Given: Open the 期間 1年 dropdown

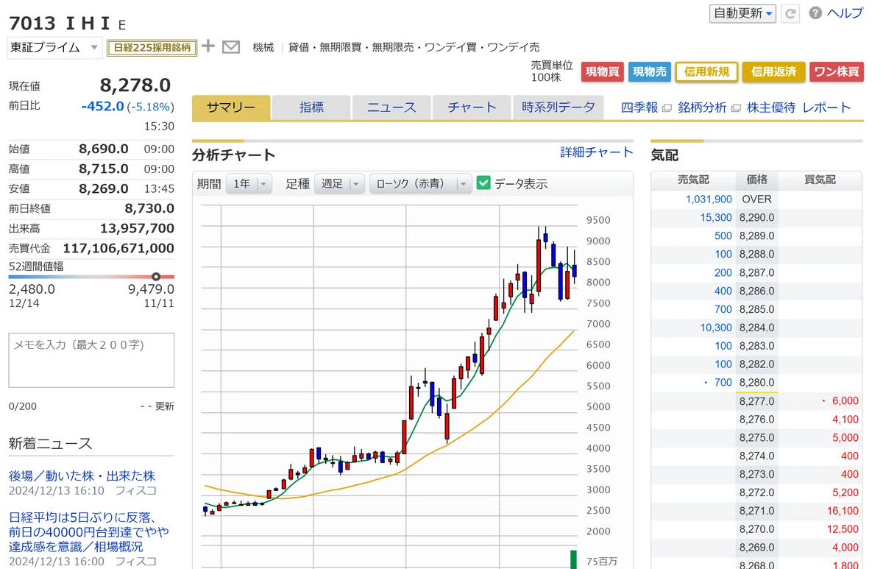Looking at the screenshot, I should 249,184.
